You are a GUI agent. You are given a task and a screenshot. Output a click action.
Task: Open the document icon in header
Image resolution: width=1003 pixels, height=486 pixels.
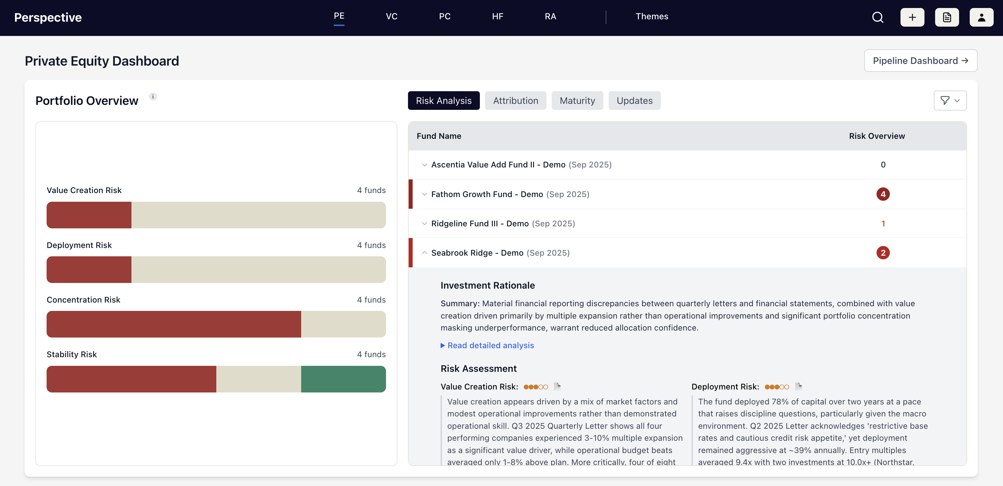946,18
